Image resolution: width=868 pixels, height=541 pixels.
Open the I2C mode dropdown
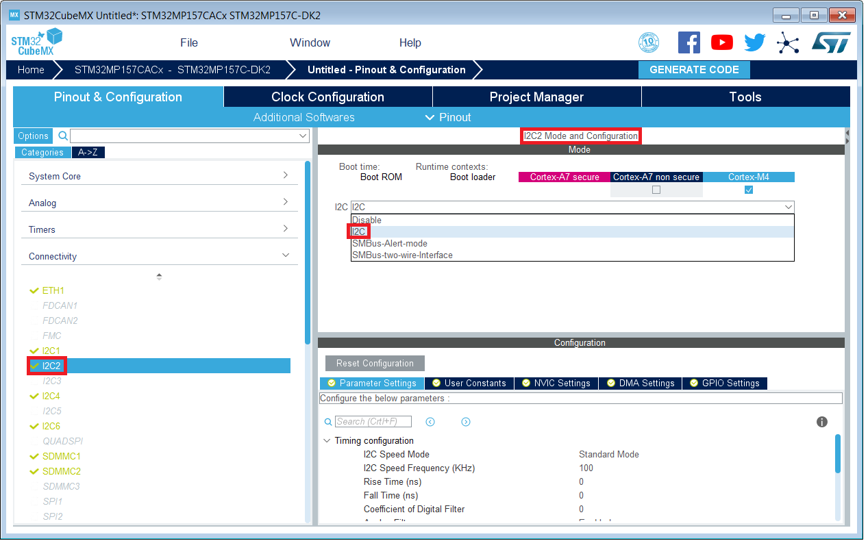coord(572,207)
